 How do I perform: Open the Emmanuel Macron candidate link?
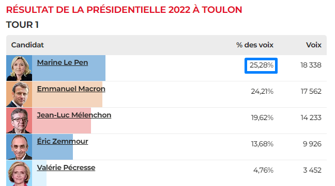click(71, 89)
